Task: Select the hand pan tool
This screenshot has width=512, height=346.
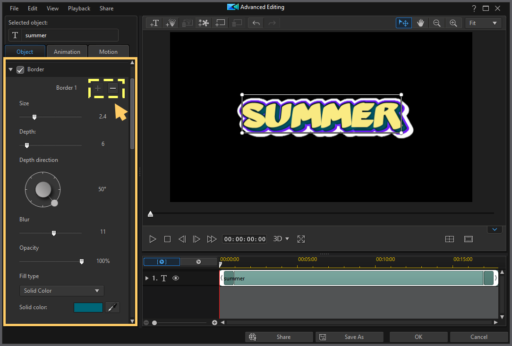Action: tap(420, 23)
